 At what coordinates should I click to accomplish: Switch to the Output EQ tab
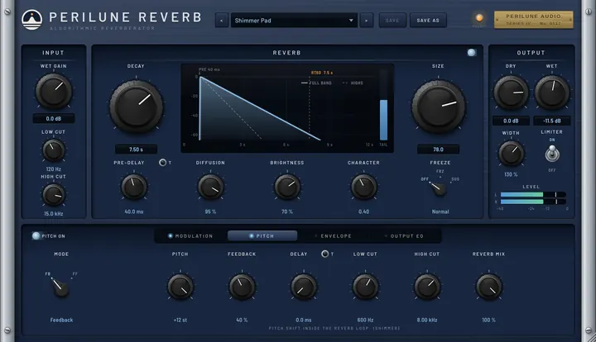click(x=404, y=235)
